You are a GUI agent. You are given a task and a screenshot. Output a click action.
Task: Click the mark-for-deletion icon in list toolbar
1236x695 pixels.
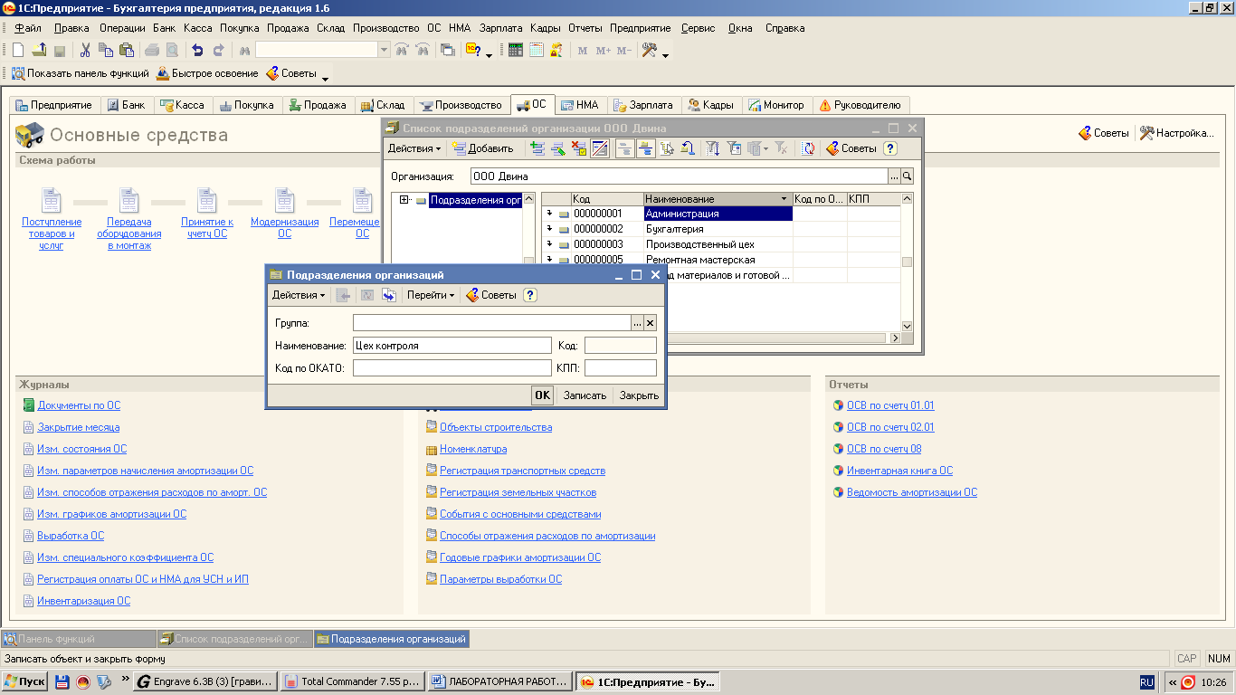click(579, 148)
